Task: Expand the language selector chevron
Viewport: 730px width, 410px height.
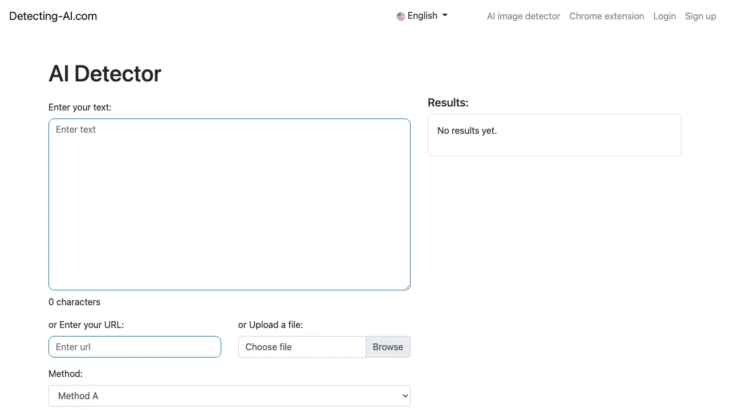Action: click(x=444, y=16)
